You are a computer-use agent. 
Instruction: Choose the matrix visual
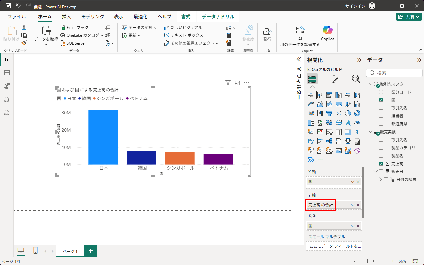point(348,132)
